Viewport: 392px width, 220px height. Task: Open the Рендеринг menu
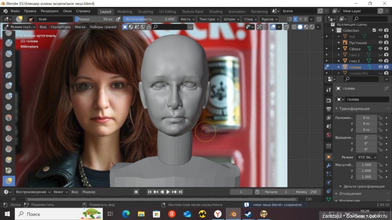coord(49,11)
